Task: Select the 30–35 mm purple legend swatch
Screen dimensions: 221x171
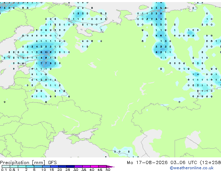Action: click(78, 166)
